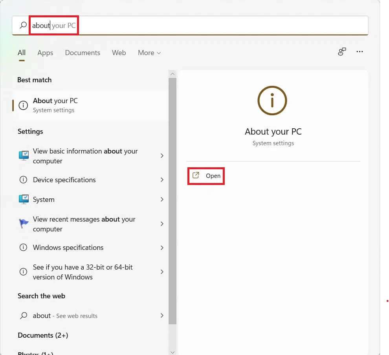Image resolution: width=389 pixels, height=355 pixels.
Task: Click the Documents (2+) section header
Action: pyautogui.click(x=43, y=335)
